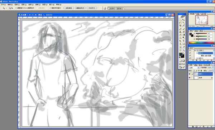Toggle the checkmark for selected action 动作 1

pos(190,53)
